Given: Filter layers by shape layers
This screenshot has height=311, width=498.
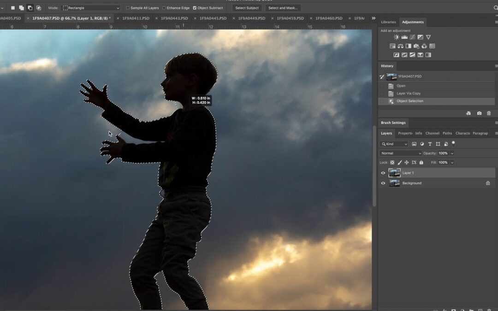Looking at the screenshot, I should pyautogui.click(x=438, y=144).
